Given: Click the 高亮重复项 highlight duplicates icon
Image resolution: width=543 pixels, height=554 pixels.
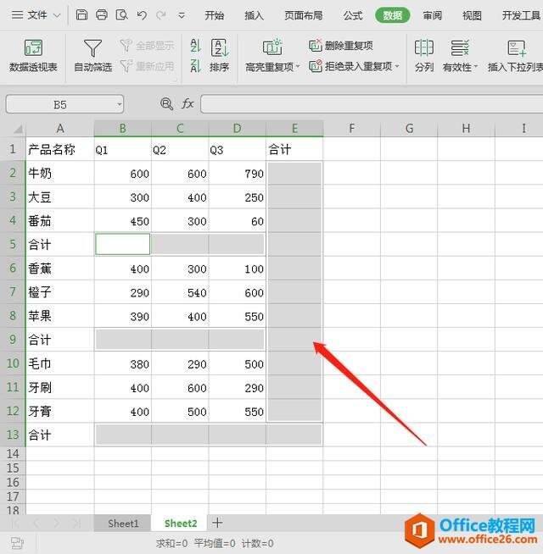Looking at the screenshot, I should coord(271,47).
